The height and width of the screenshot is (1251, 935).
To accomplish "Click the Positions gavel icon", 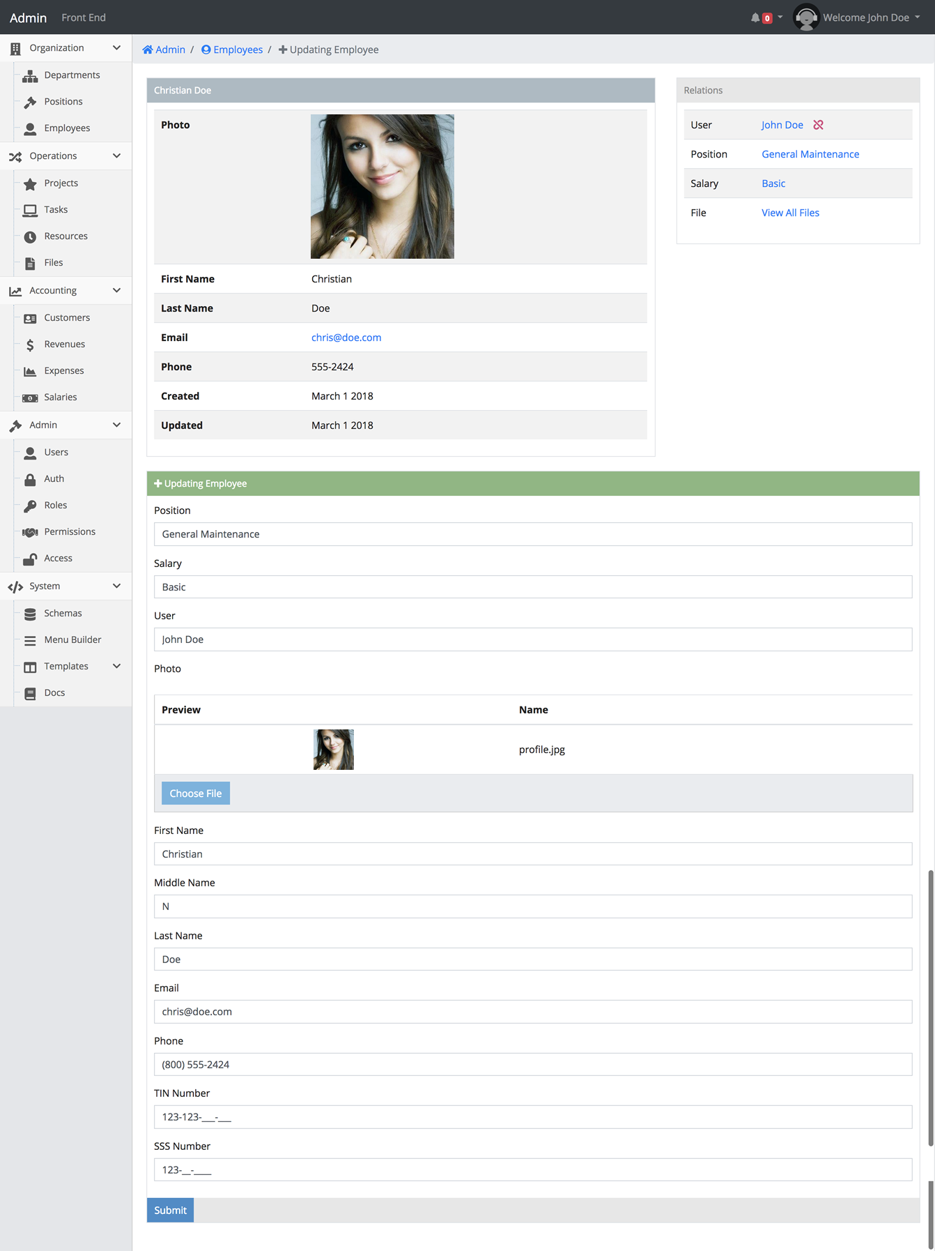I will click(x=30, y=102).
